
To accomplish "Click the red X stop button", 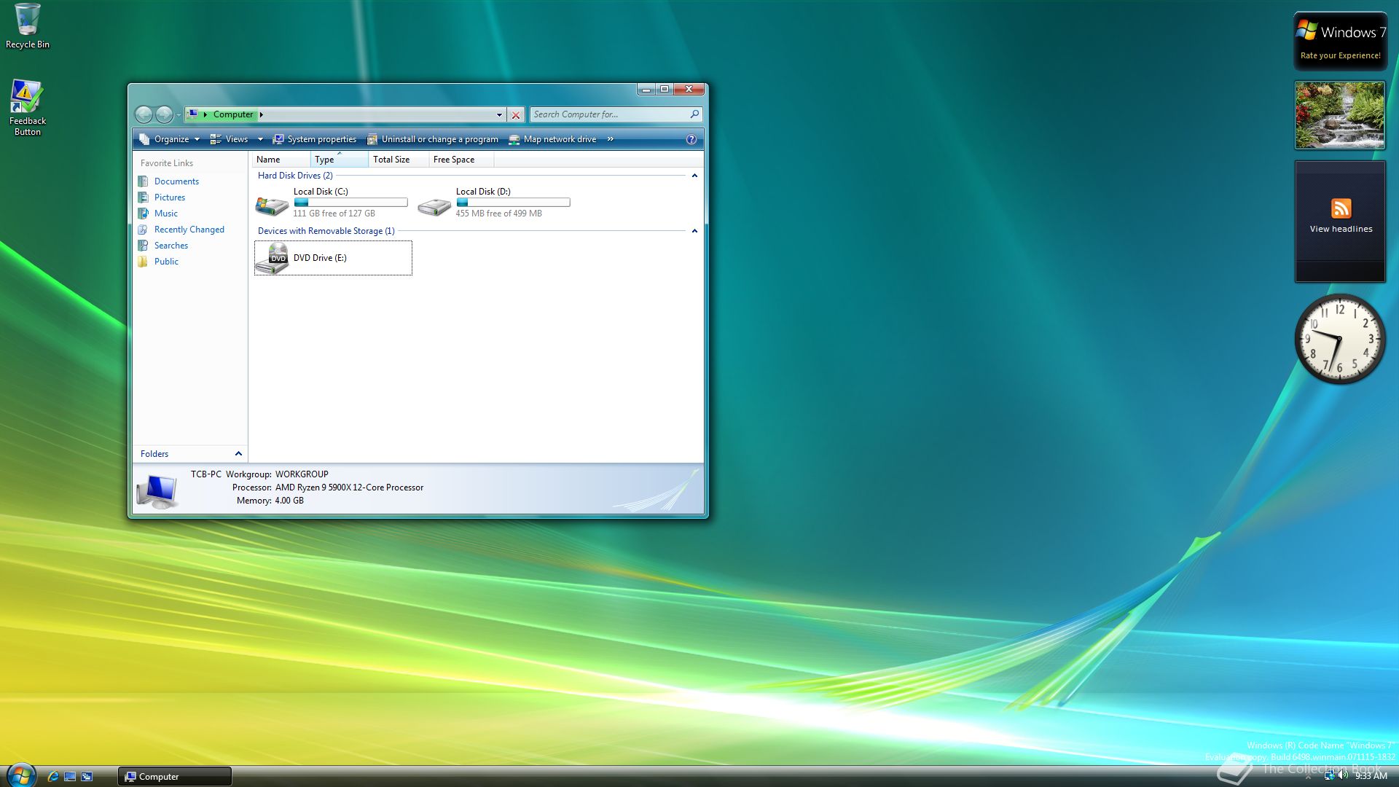I will pyautogui.click(x=516, y=114).
